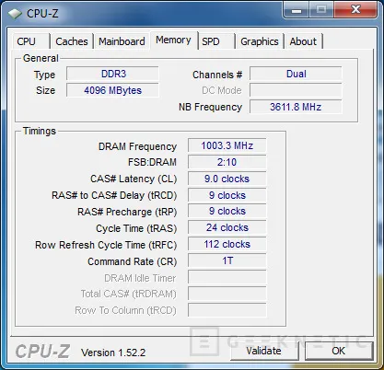The image size is (384, 370).
Task: Click the CAS# Latency value 9.0 clocks
Action: [227, 179]
